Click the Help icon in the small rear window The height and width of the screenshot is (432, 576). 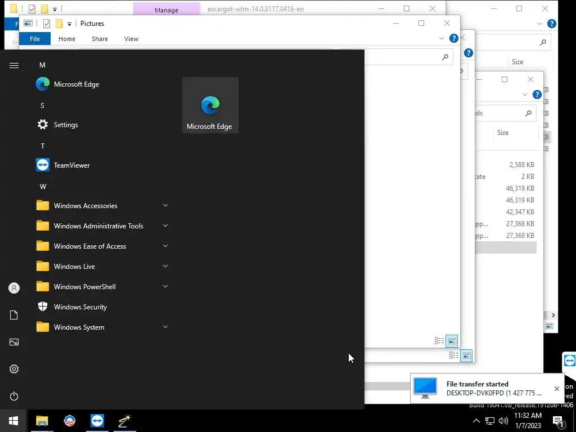pos(537,94)
